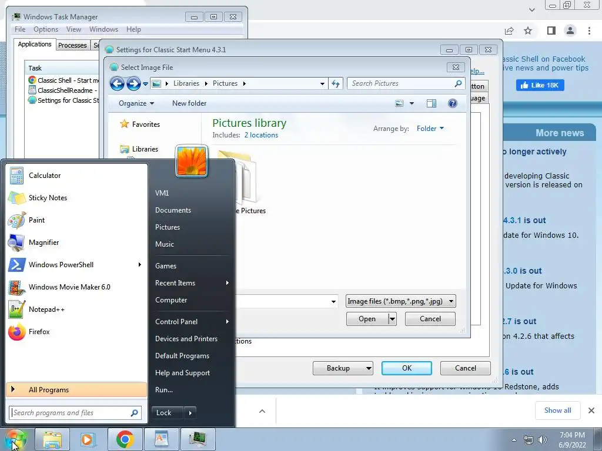The width and height of the screenshot is (602, 451).
Task: Open Chrome three-dot menu
Action: pyautogui.click(x=589, y=31)
